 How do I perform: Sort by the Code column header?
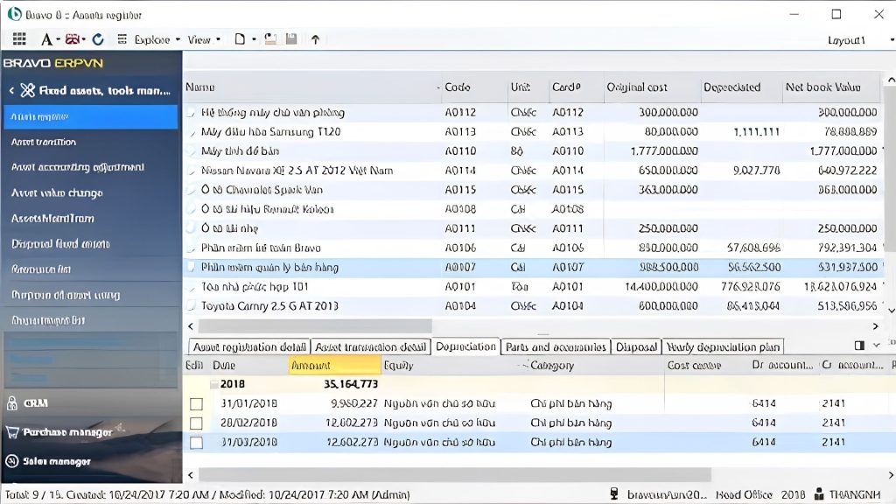[x=473, y=87]
